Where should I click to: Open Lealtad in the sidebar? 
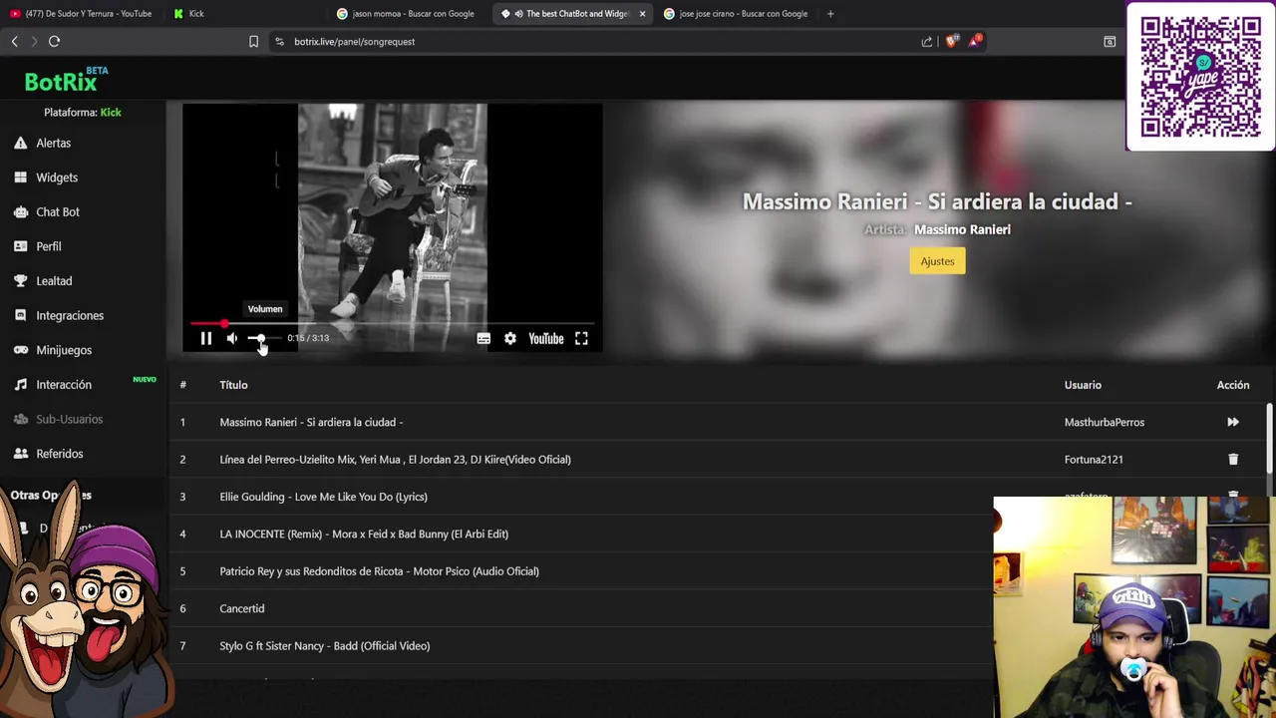54,281
